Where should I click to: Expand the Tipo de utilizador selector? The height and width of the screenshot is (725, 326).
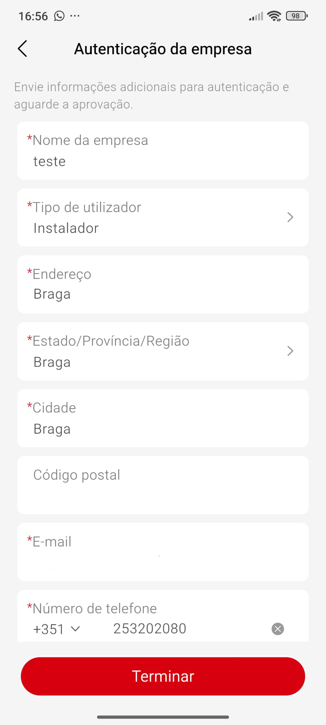[290, 217]
